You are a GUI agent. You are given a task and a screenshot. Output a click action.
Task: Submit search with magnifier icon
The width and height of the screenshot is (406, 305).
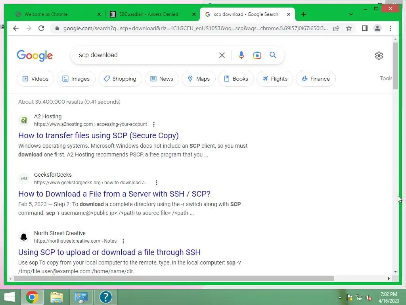(x=273, y=55)
